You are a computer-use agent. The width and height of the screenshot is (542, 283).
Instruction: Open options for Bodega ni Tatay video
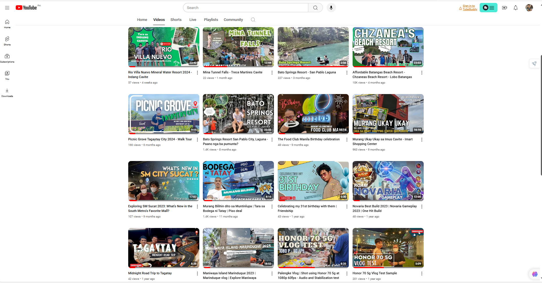272,207
